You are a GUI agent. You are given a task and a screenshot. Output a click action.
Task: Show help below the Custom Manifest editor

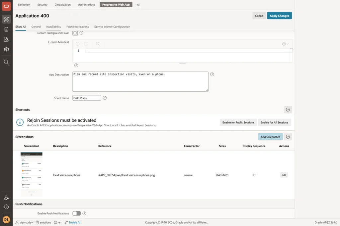76,65
